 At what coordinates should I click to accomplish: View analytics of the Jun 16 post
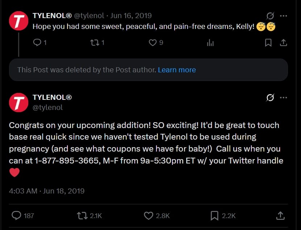click(x=210, y=43)
